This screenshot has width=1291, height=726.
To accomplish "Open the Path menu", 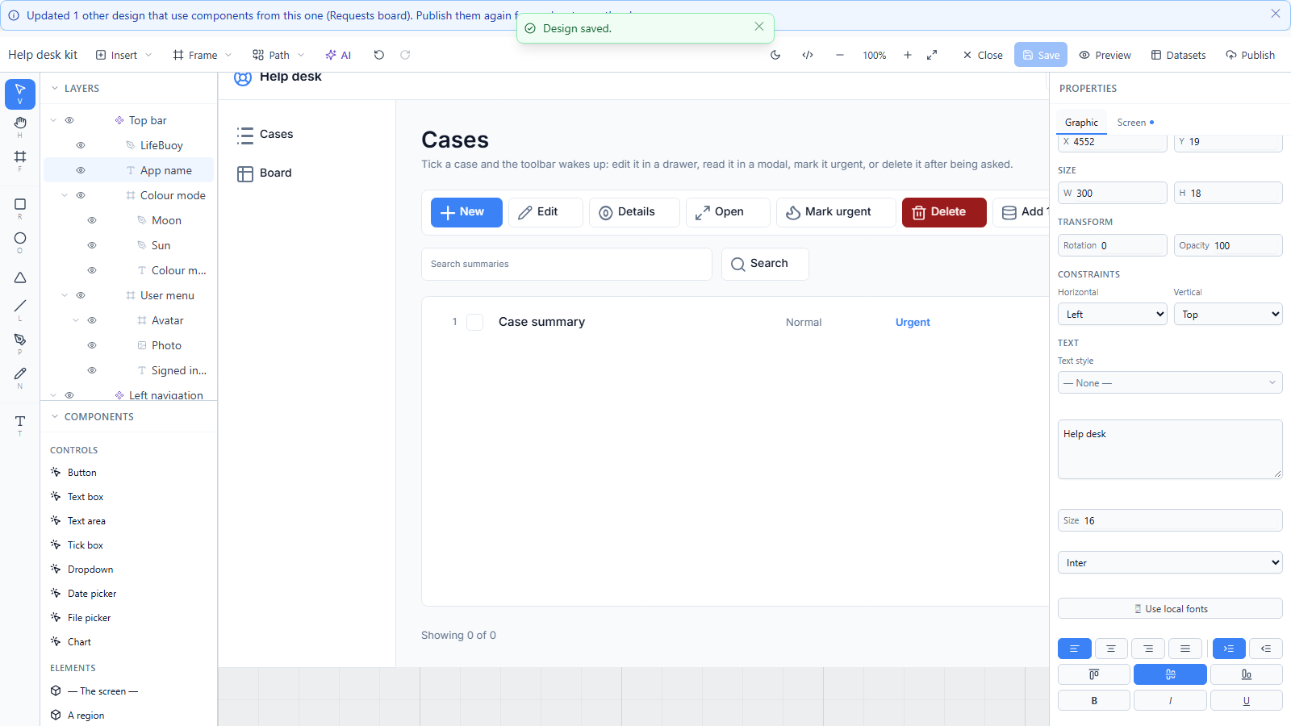I will pyautogui.click(x=278, y=55).
